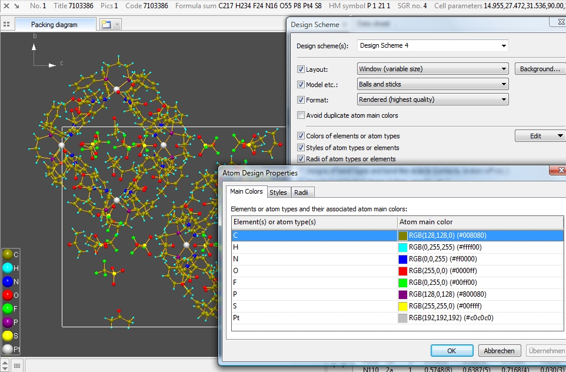The height and width of the screenshot is (372, 566).
Task: Click the diagonal arrow icon in top bar
Action: click(16, 5)
